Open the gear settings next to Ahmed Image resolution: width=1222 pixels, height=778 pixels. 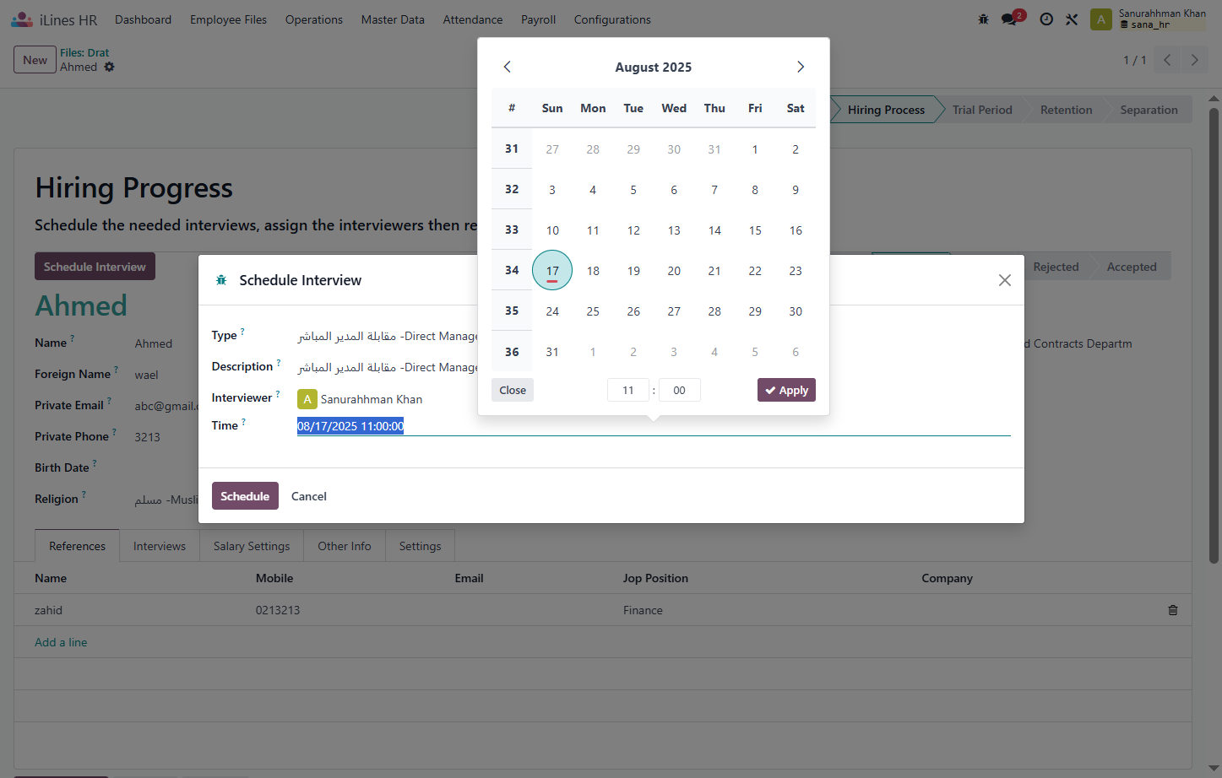[109, 67]
